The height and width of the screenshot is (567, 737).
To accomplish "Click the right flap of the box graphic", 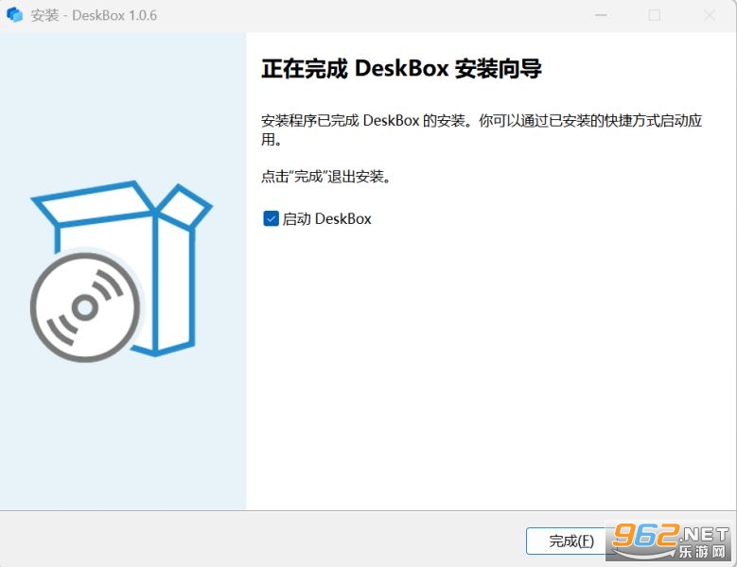I will 184,206.
